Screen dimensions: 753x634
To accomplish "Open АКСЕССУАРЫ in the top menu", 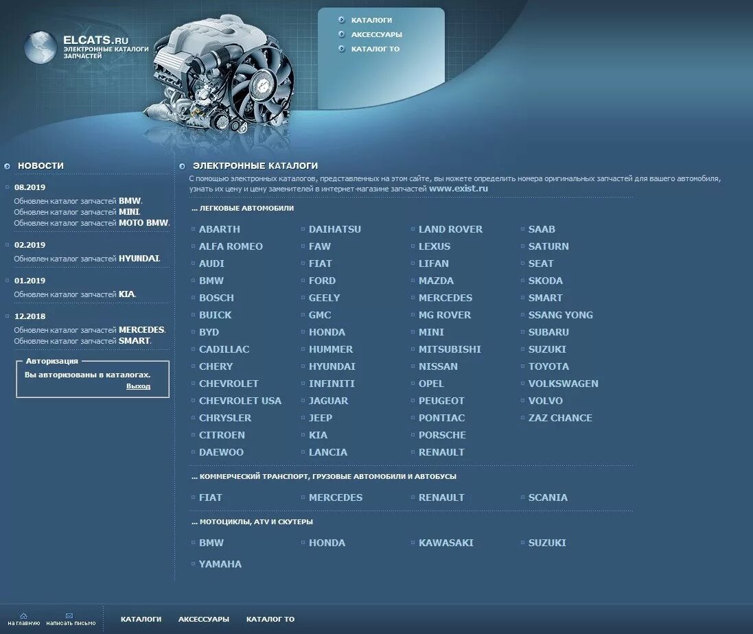I will tap(376, 34).
